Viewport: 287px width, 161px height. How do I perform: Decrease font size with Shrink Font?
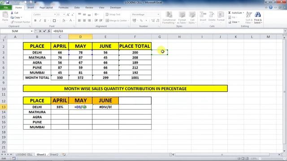[73, 14]
